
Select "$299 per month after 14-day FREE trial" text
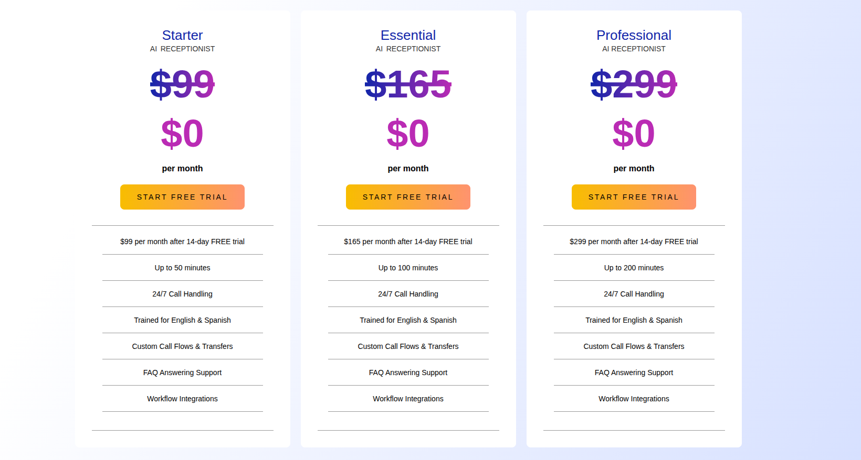click(x=634, y=242)
